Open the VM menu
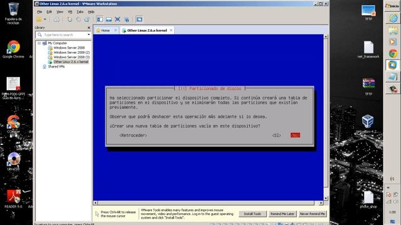Screen dimensions: 401x225 [70, 12]
